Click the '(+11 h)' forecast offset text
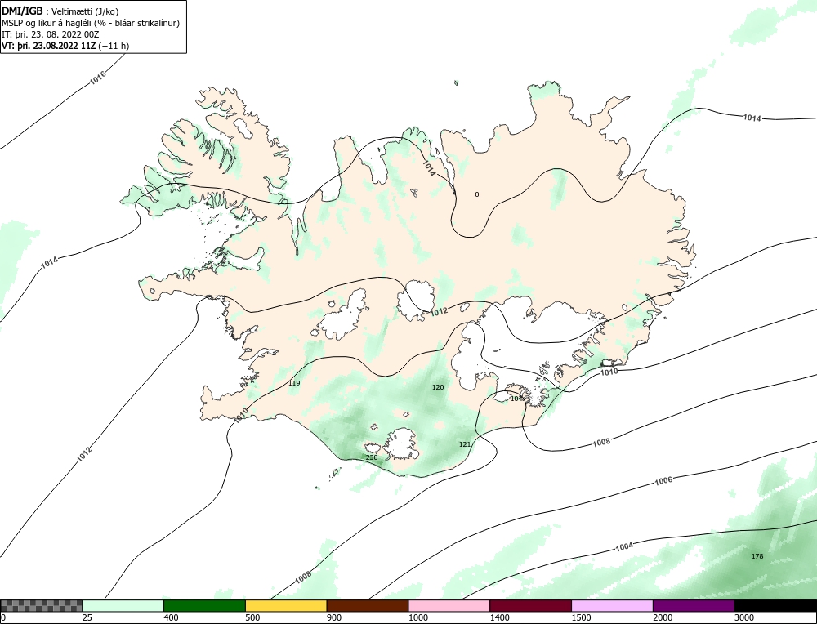 [x=114, y=46]
